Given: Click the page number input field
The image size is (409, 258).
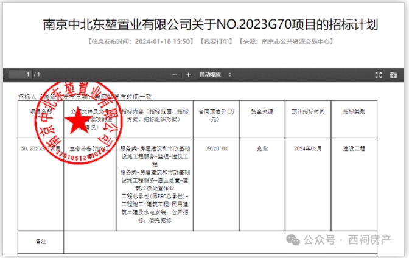Looking at the screenshot, I should click(x=21, y=75).
